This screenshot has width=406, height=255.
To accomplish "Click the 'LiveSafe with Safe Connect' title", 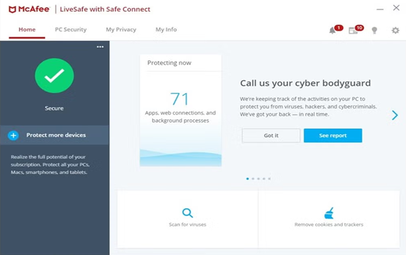I will click(x=105, y=9).
